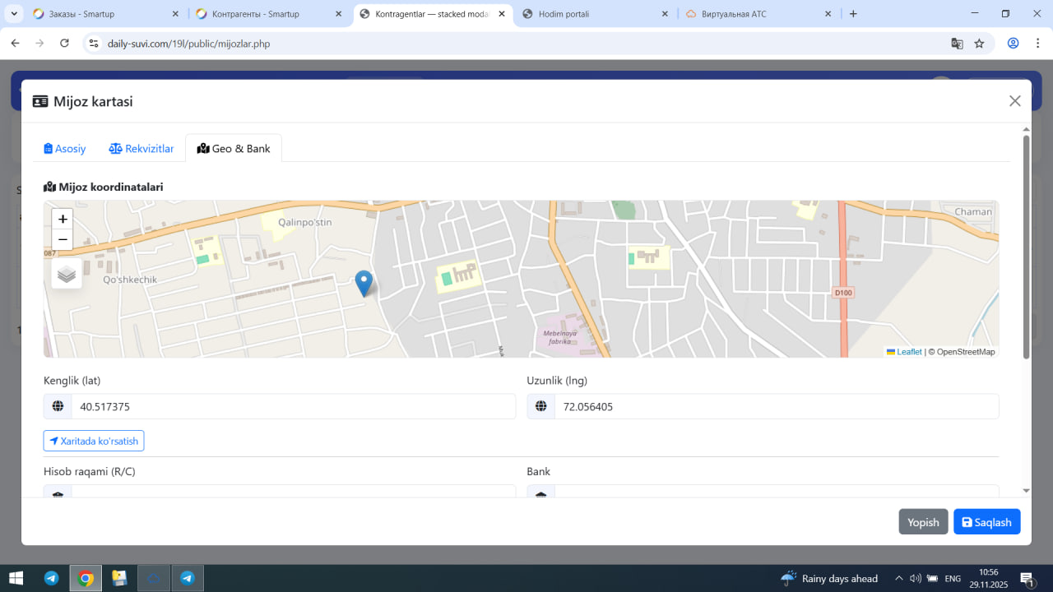The image size is (1053, 592).
Task: Open the map layers control
Action: coord(67,274)
